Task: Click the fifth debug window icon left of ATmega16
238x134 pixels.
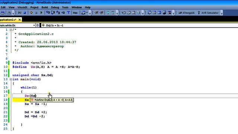Action: [x=170, y=13]
